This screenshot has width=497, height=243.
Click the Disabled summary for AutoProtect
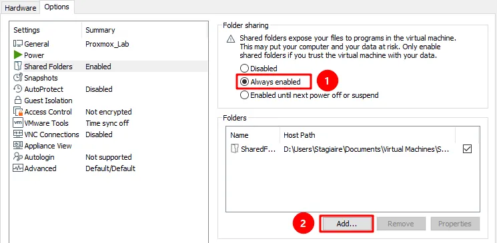coord(99,89)
